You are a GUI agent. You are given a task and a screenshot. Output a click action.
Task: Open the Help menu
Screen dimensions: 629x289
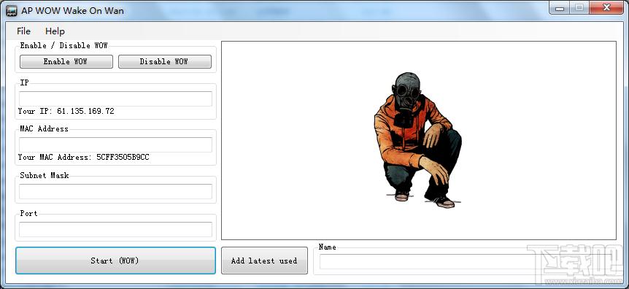click(55, 31)
